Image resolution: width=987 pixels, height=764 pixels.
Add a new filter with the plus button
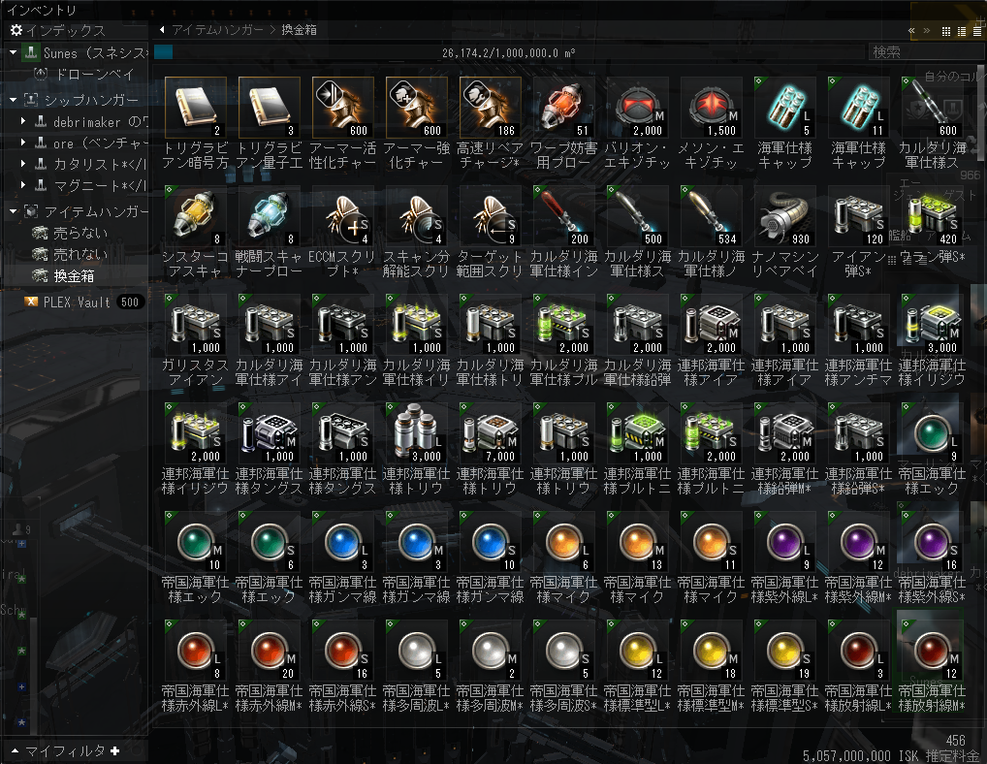tap(114, 750)
